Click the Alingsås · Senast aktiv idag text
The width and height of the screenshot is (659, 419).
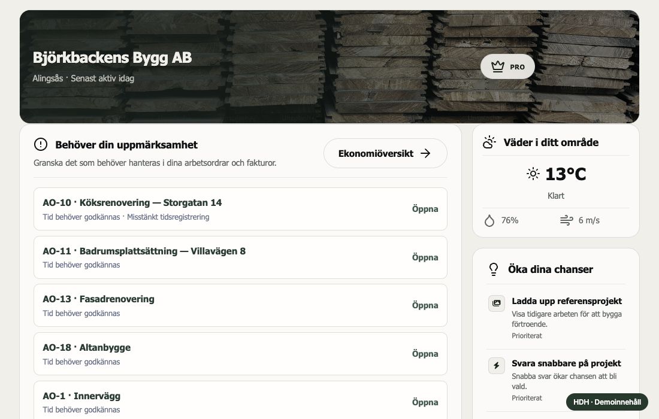click(83, 78)
